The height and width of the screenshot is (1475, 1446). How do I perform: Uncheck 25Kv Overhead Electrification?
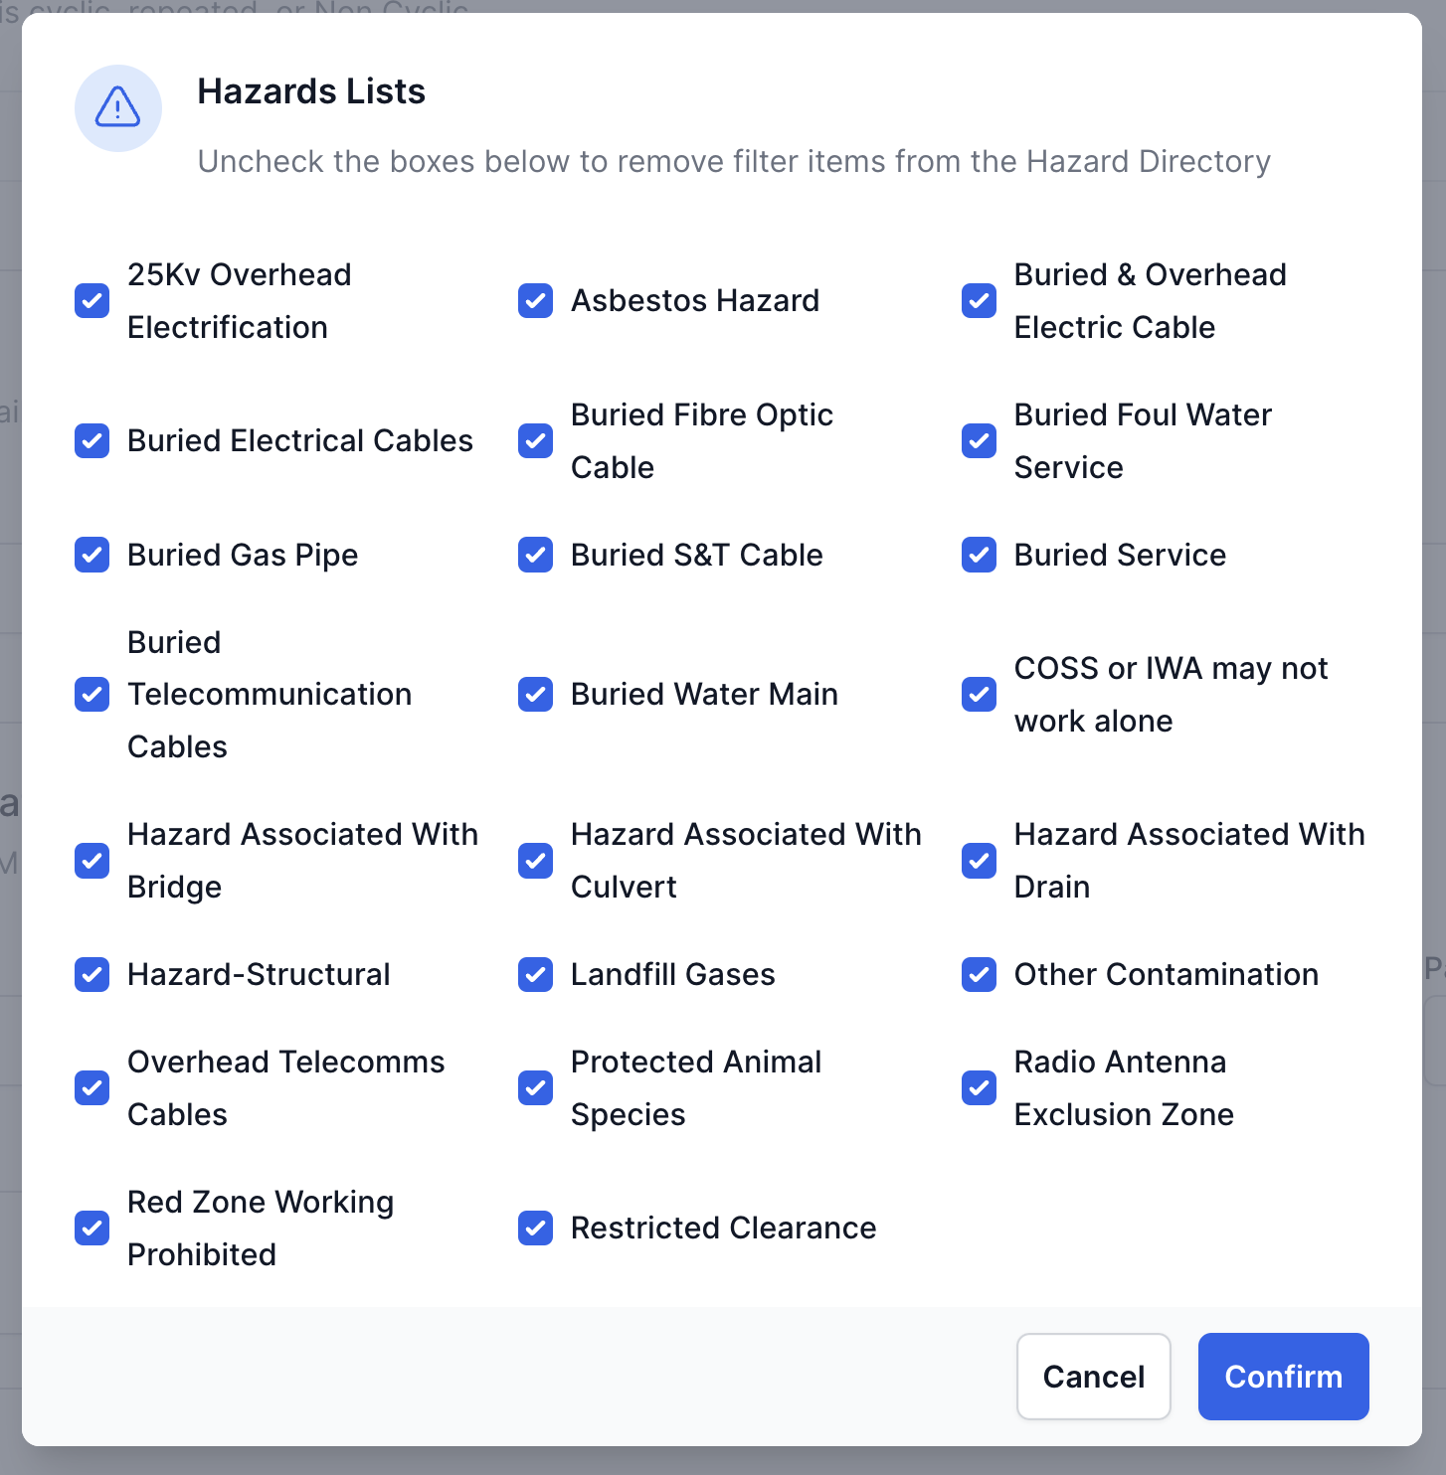click(x=91, y=301)
